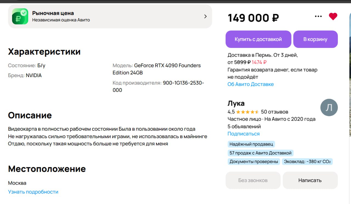The height and width of the screenshot is (204, 351).
Task: Click Написать message button
Action: click(310, 180)
